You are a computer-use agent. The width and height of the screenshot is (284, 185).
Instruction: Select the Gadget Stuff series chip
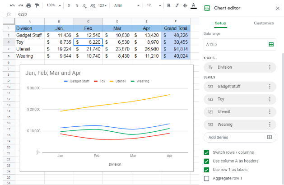coord(240,86)
